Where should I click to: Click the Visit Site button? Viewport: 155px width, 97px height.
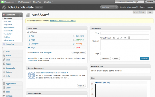(x=39, y=7)
